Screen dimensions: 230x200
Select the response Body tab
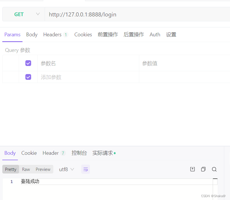click(10, 153)
